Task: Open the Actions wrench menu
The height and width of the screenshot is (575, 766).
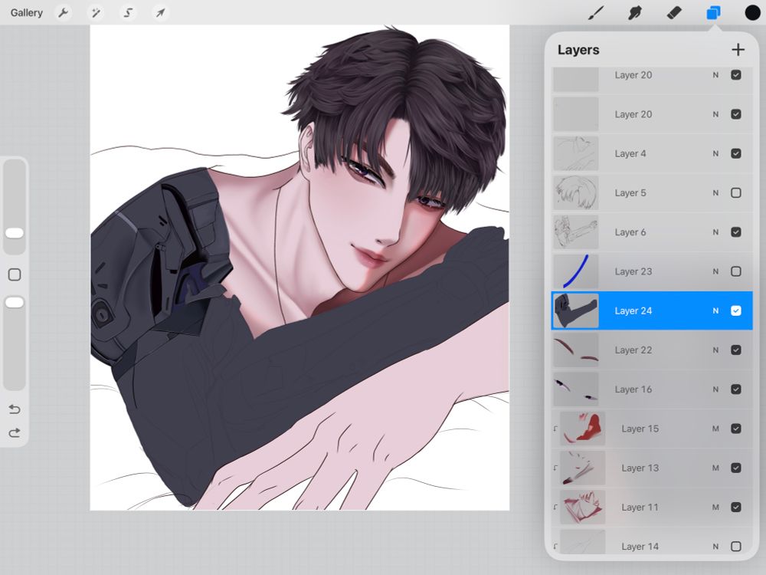Action: coord(63,13)
